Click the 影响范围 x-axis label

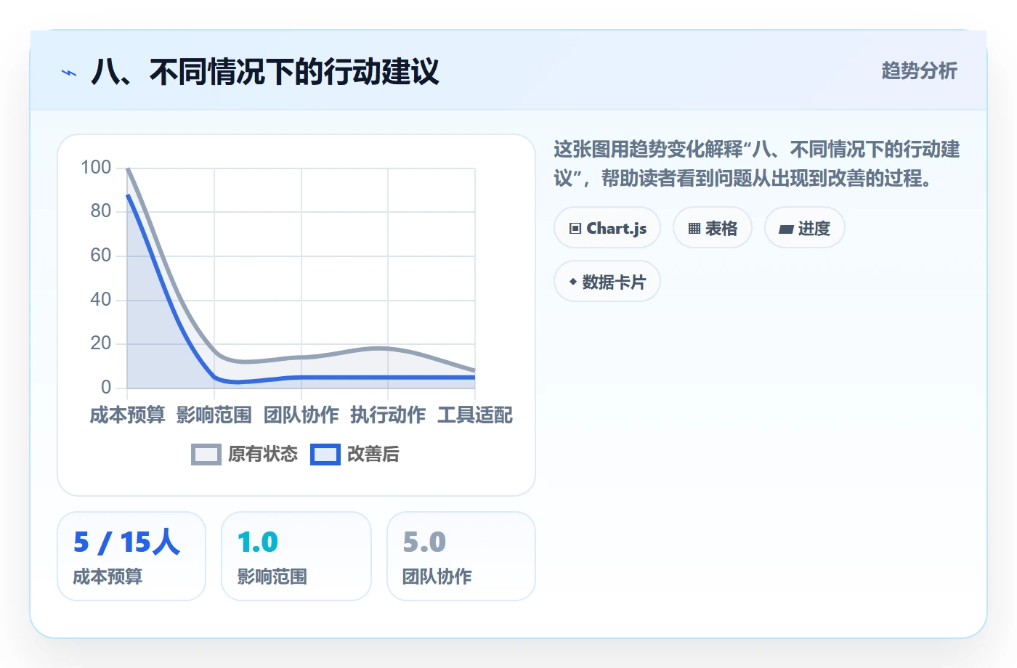pyautogui.click(x=214, y=415)
